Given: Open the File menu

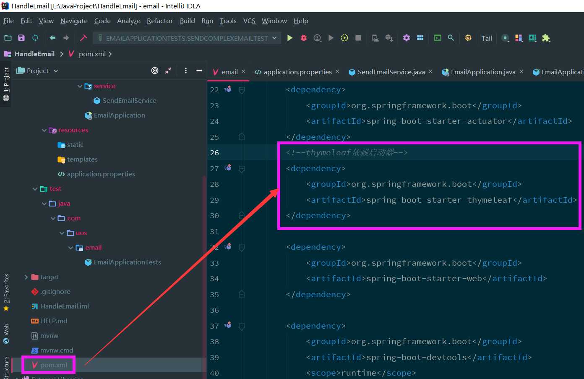Looking at the screenshot, I should coord(8,21).
